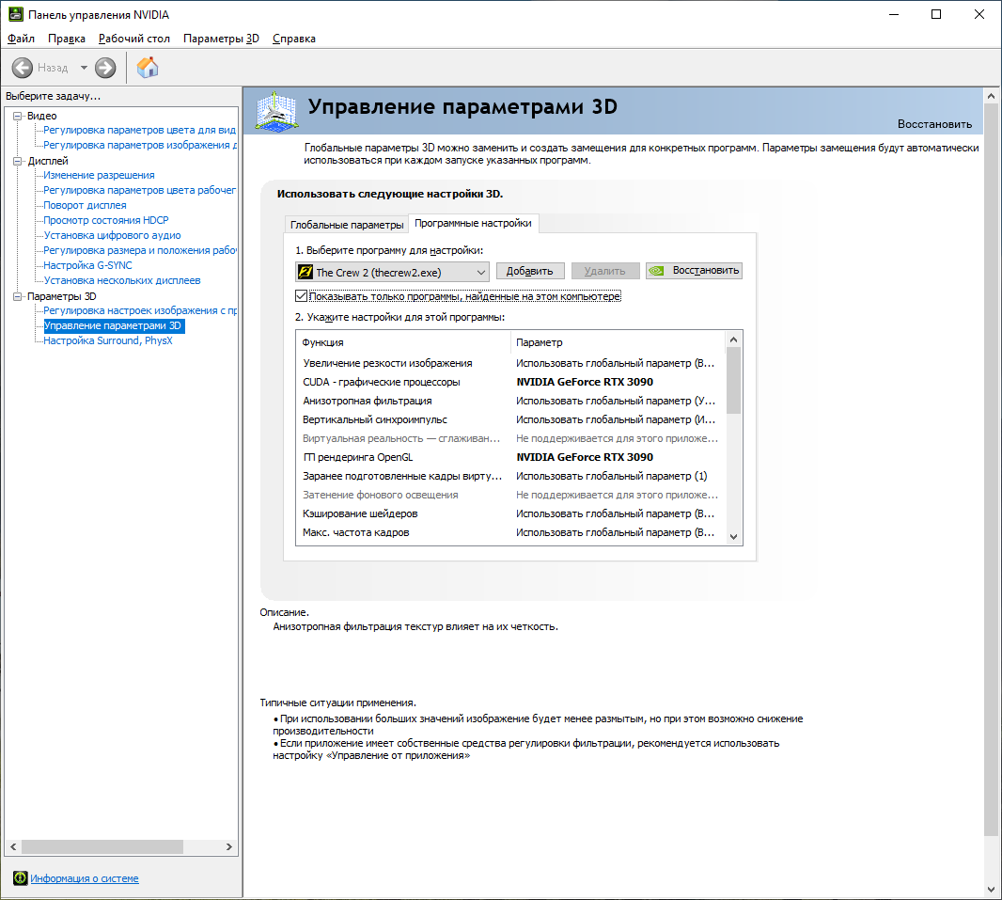Click the NVIDIA icon in title bar

pos(15,14)
